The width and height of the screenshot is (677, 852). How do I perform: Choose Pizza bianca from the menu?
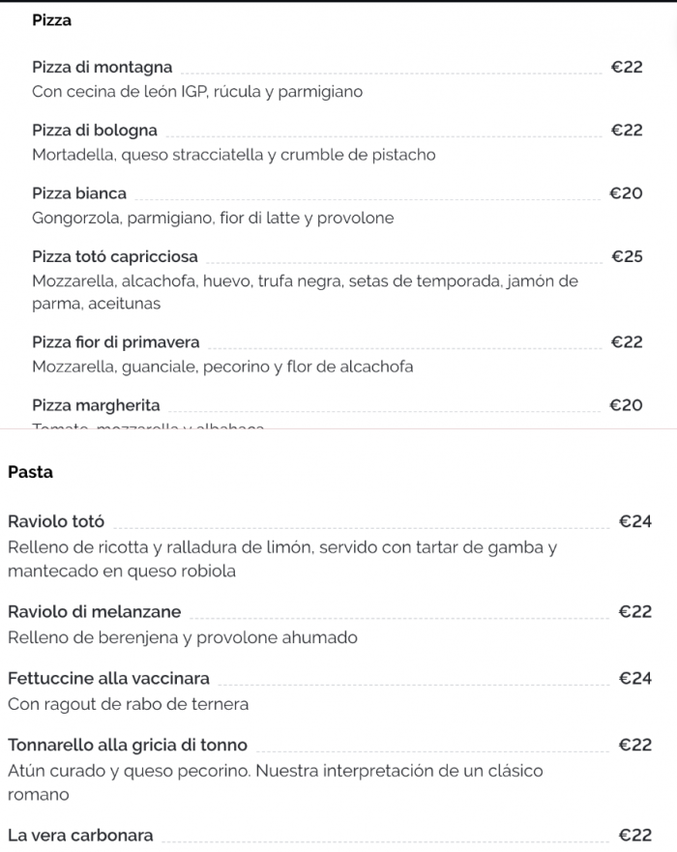pos(79,193)
